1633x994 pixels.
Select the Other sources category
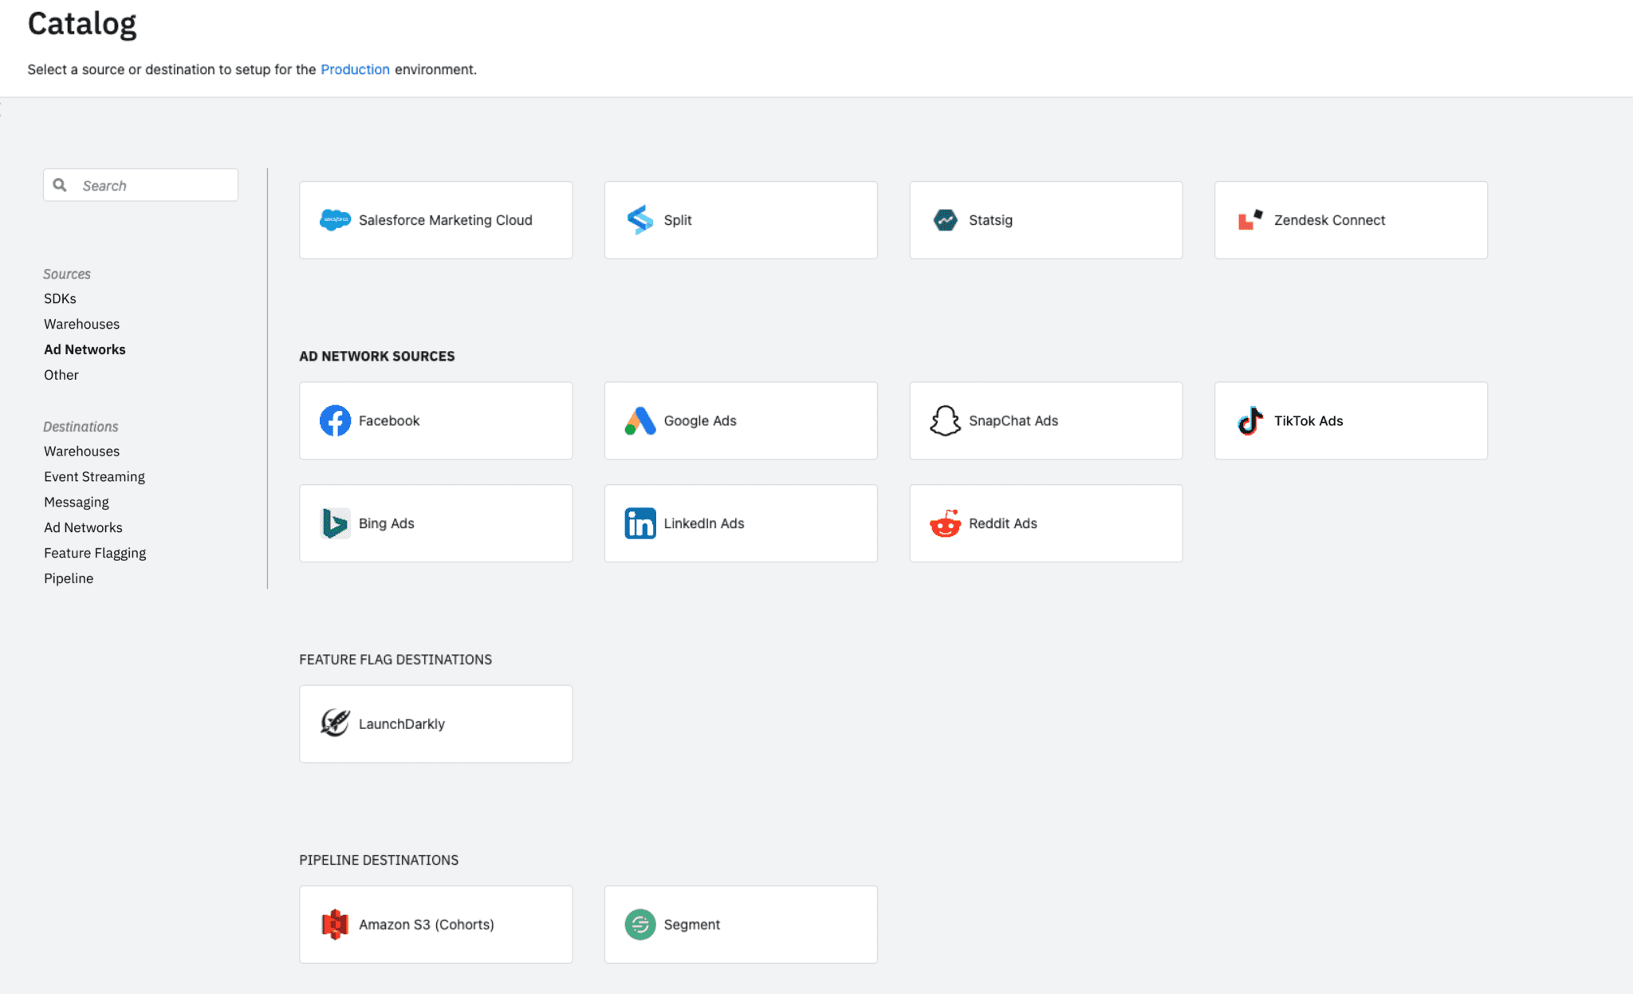click(61, 374)
